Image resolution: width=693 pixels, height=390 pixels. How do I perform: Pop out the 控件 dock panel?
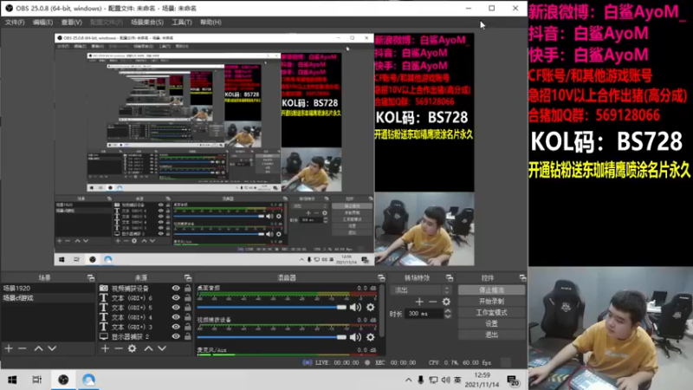(x=522, y=277)
